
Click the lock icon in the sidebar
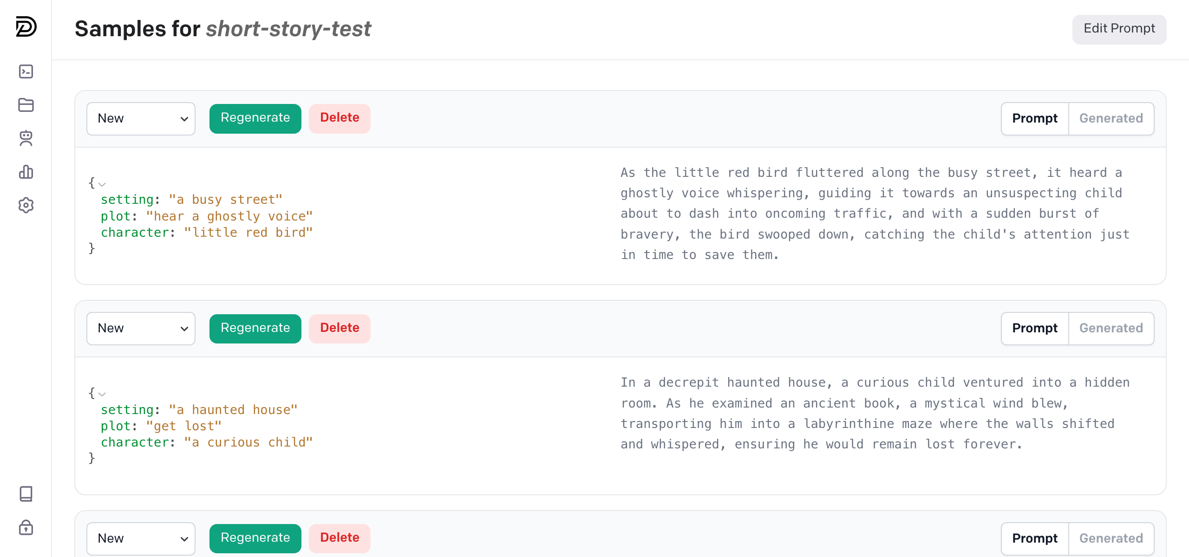(26, 527)
